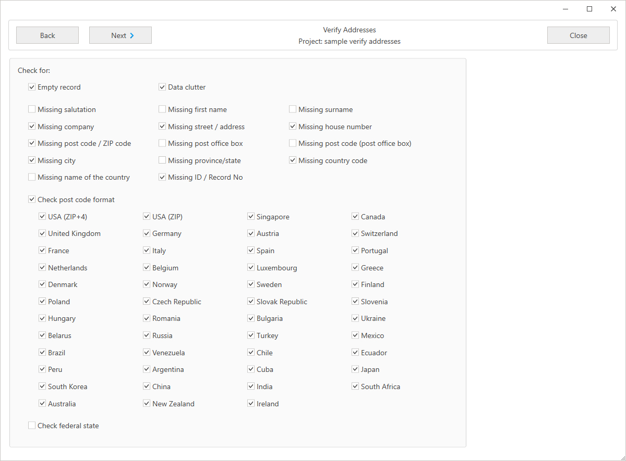Uncheck Missing country code
Screen dimensions: 626x461
tap(293, 160)
